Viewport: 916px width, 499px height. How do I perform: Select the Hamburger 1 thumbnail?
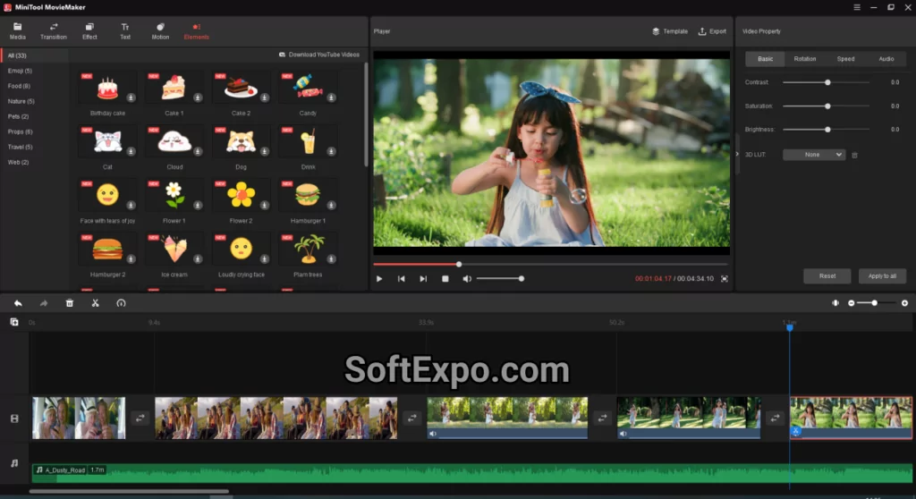click(308, 195)
